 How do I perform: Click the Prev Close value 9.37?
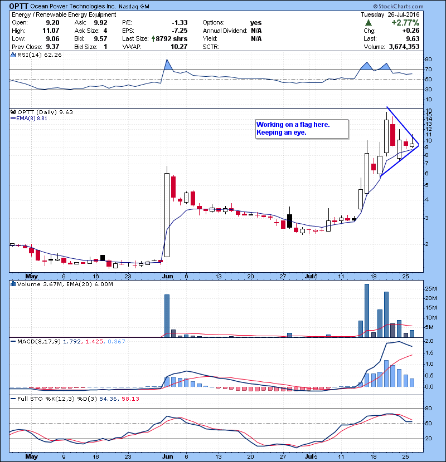click(x=52, y=47)
